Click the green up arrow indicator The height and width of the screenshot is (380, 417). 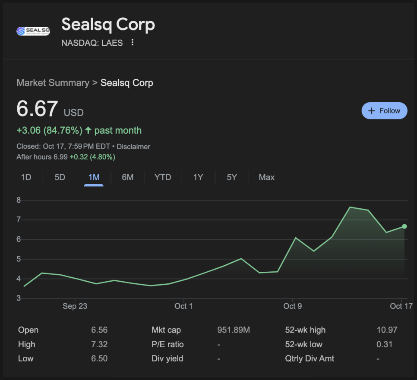click(88, 130)
